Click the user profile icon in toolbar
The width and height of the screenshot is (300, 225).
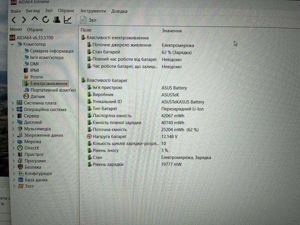point(57,20)
